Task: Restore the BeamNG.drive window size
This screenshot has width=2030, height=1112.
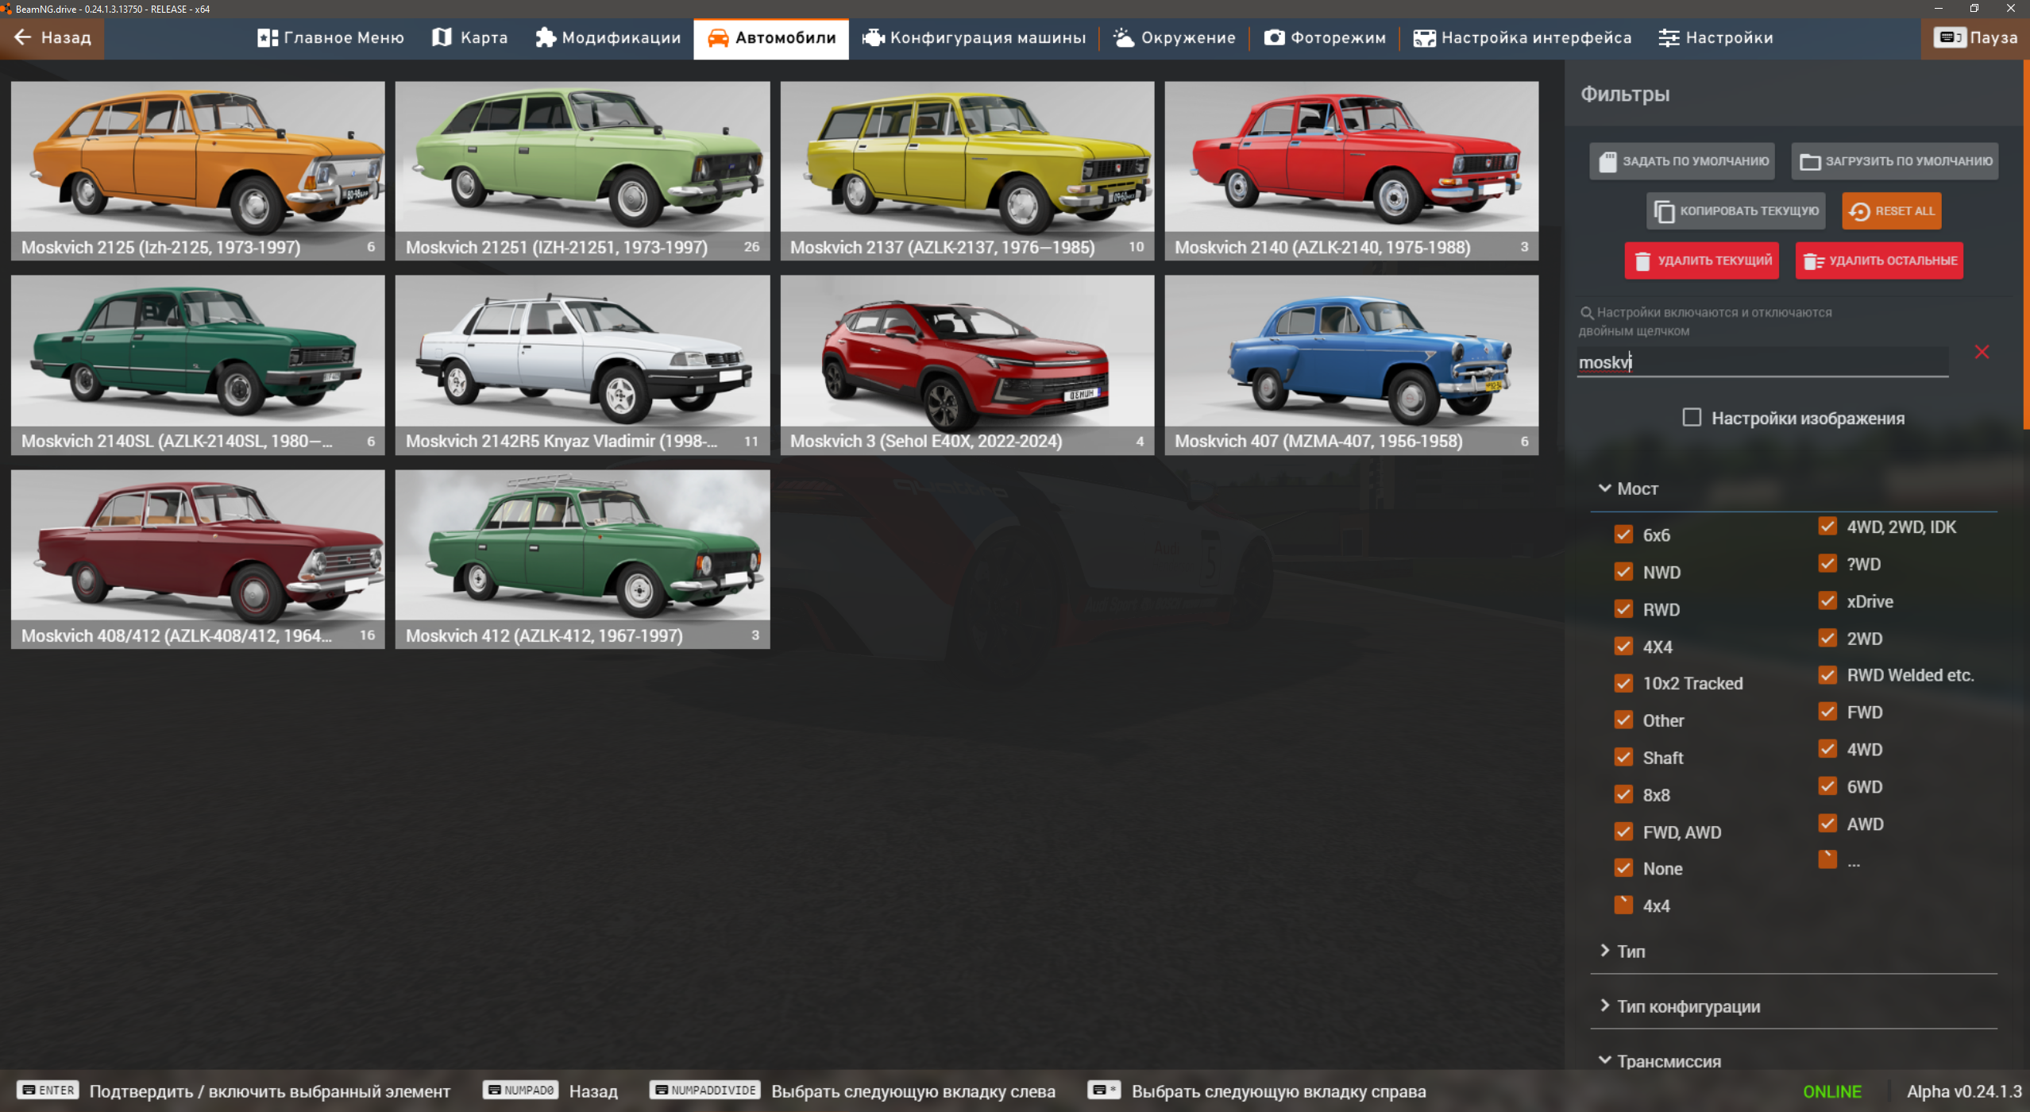Action: click(1974, 9)
